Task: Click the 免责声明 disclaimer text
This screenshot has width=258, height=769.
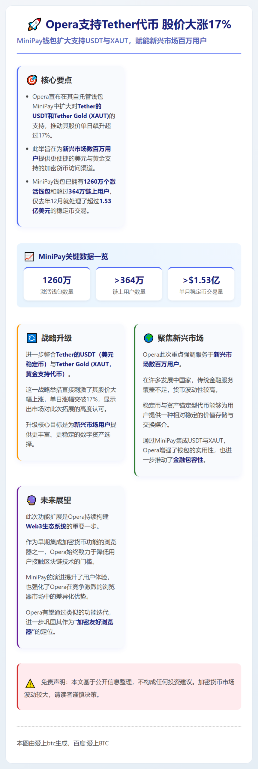Action: pos(129,688)
